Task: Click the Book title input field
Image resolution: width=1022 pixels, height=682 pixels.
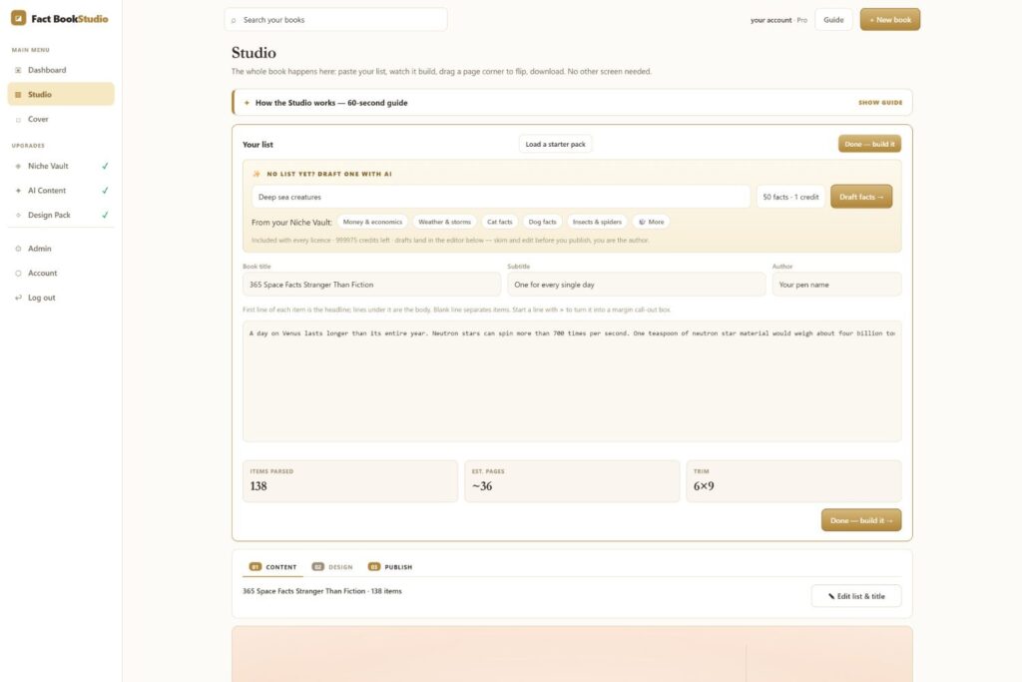Action: [x=371, y=285]
